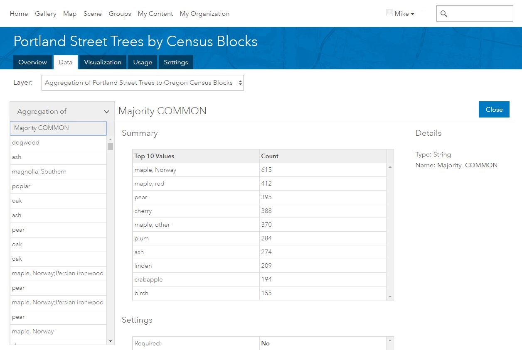This screenshot has height=350, width=522.
Task: Open the Gallery link in top navigation
Action: click(x=45, y=14)
